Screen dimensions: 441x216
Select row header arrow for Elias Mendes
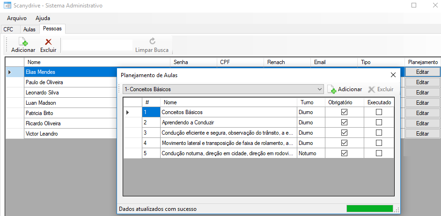[10, 72]
